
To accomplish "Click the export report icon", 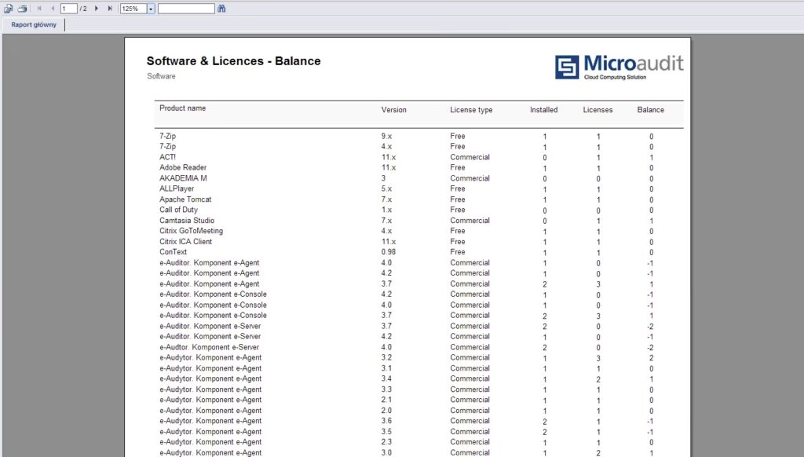I will tap(9, 9).
